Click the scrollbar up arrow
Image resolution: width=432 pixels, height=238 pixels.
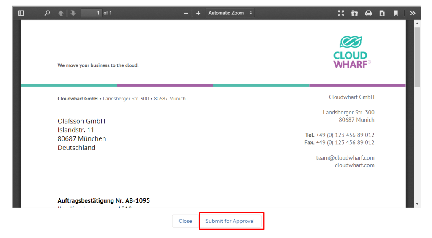tap(417, 24)
